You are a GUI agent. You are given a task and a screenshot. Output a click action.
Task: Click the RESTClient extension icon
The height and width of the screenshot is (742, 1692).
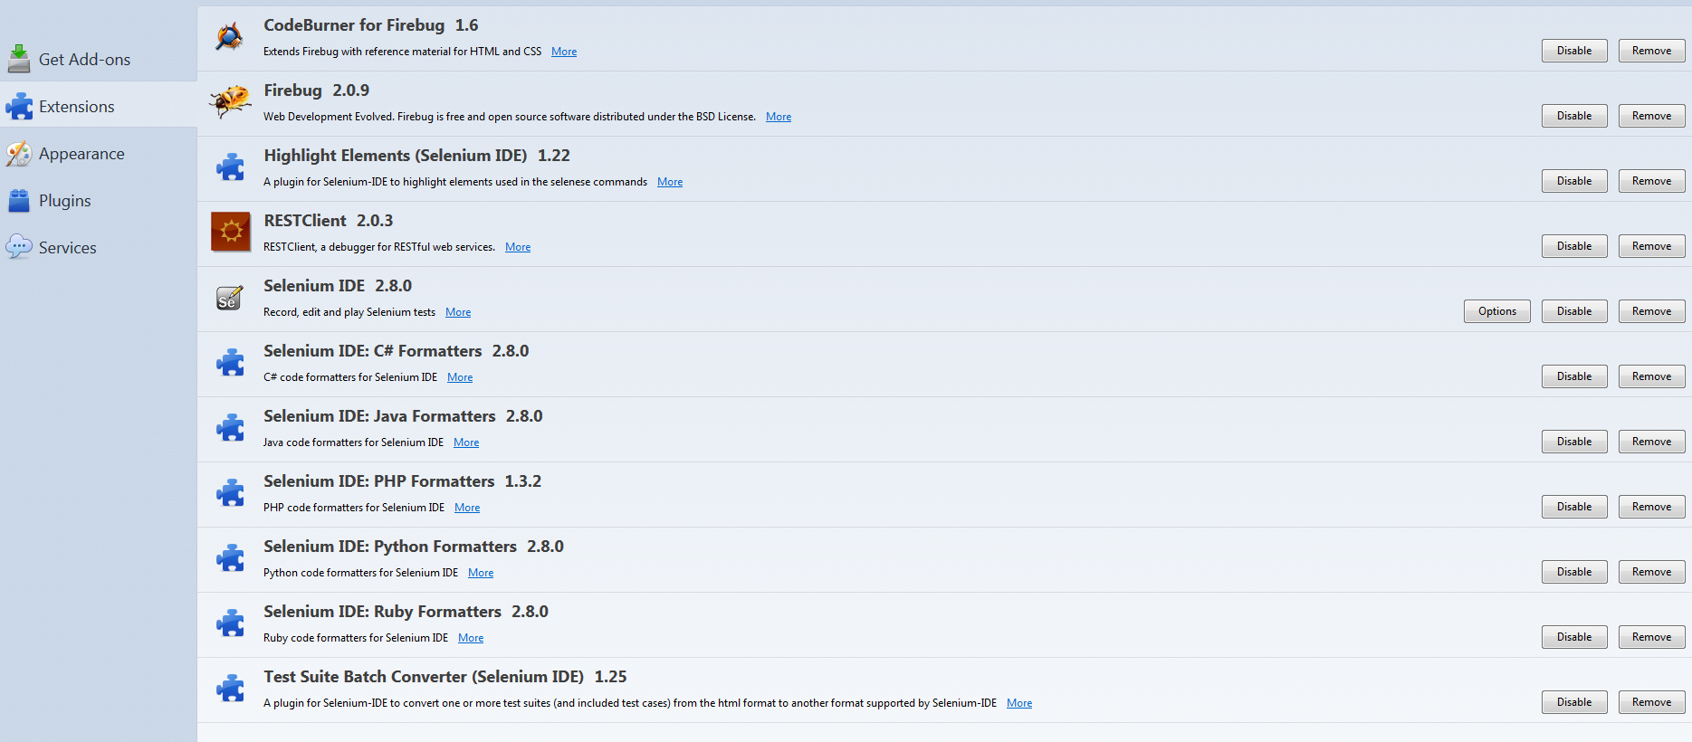[230, 232]
